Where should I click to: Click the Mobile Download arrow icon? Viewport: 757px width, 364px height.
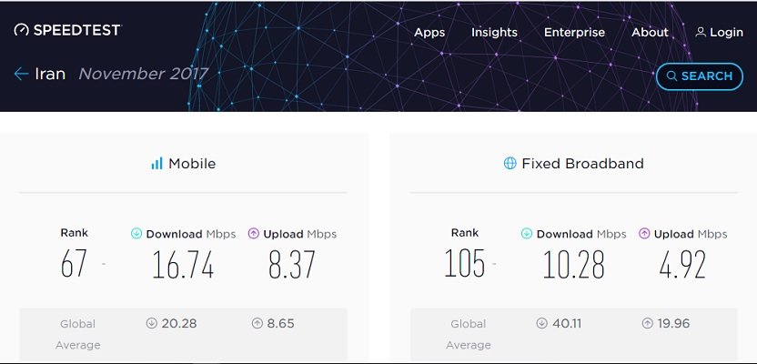pyautogui.click(x=136, y=234)
